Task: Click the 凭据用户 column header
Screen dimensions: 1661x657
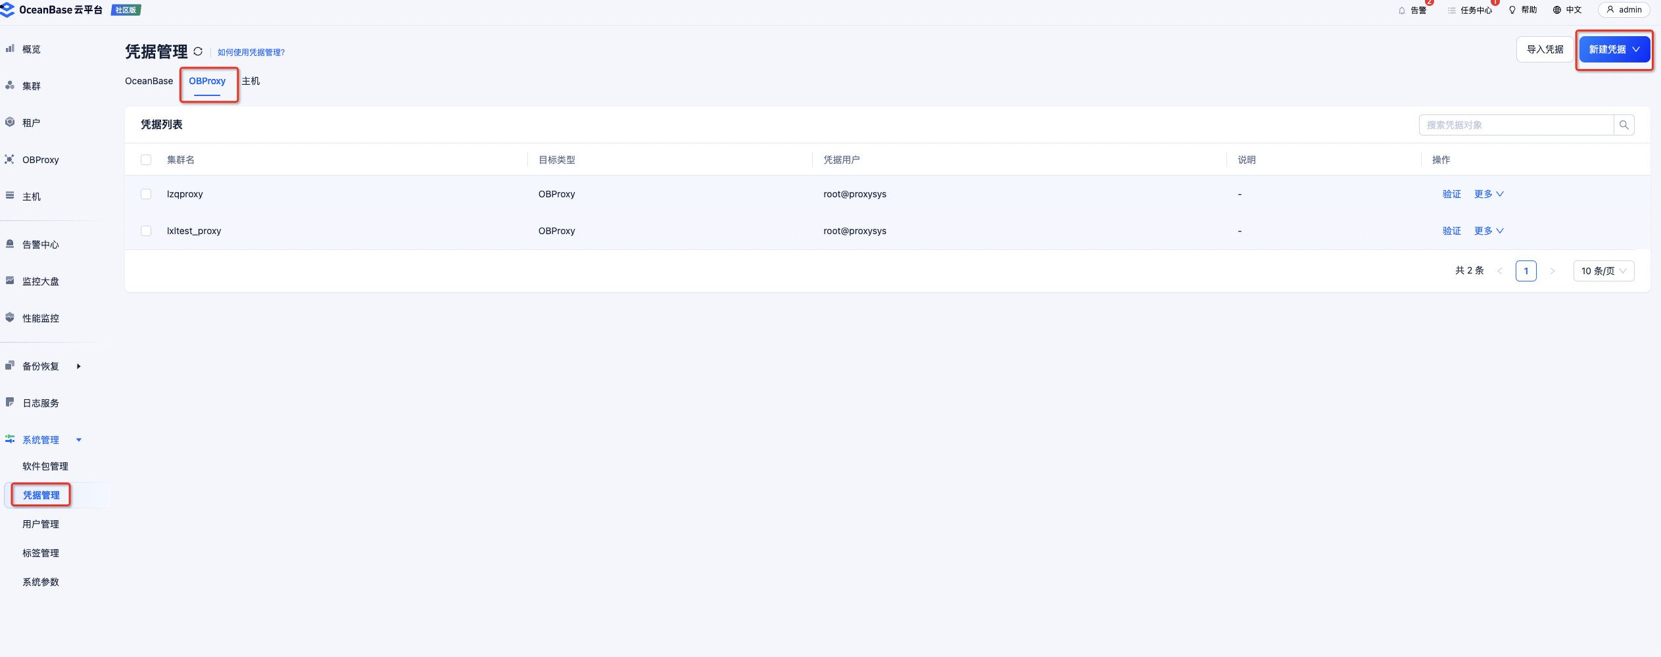Action: coord(842,160)
